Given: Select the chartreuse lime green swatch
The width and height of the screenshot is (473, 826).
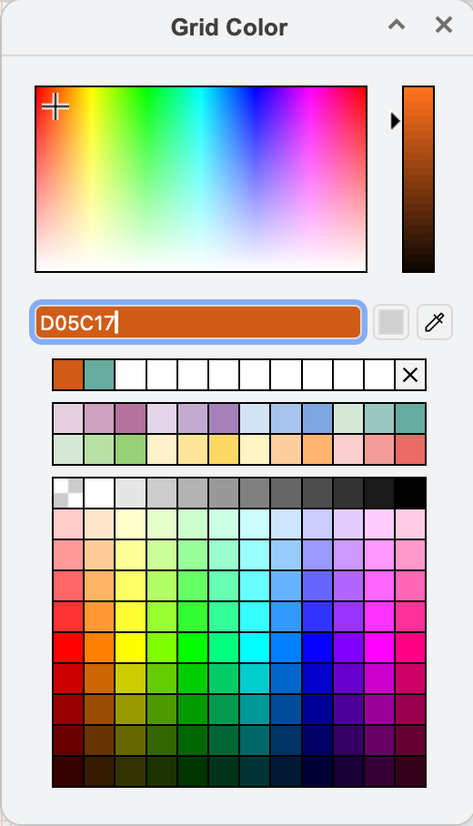Looking at the screenshot, I should 161,648.
